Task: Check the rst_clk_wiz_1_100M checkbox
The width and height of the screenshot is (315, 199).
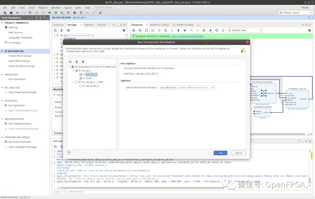Action: point(76,82)
